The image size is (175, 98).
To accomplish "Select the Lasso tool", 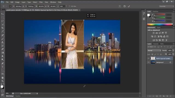I will pyautogui.click(x=2, y=21).
